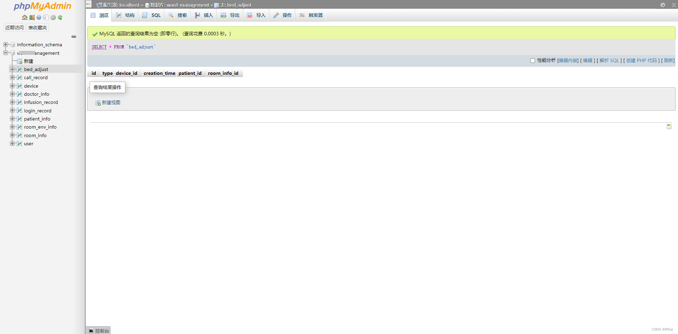Click the bed_adjust table breadcrumb
678x334 pixels.
click(236, 5)
